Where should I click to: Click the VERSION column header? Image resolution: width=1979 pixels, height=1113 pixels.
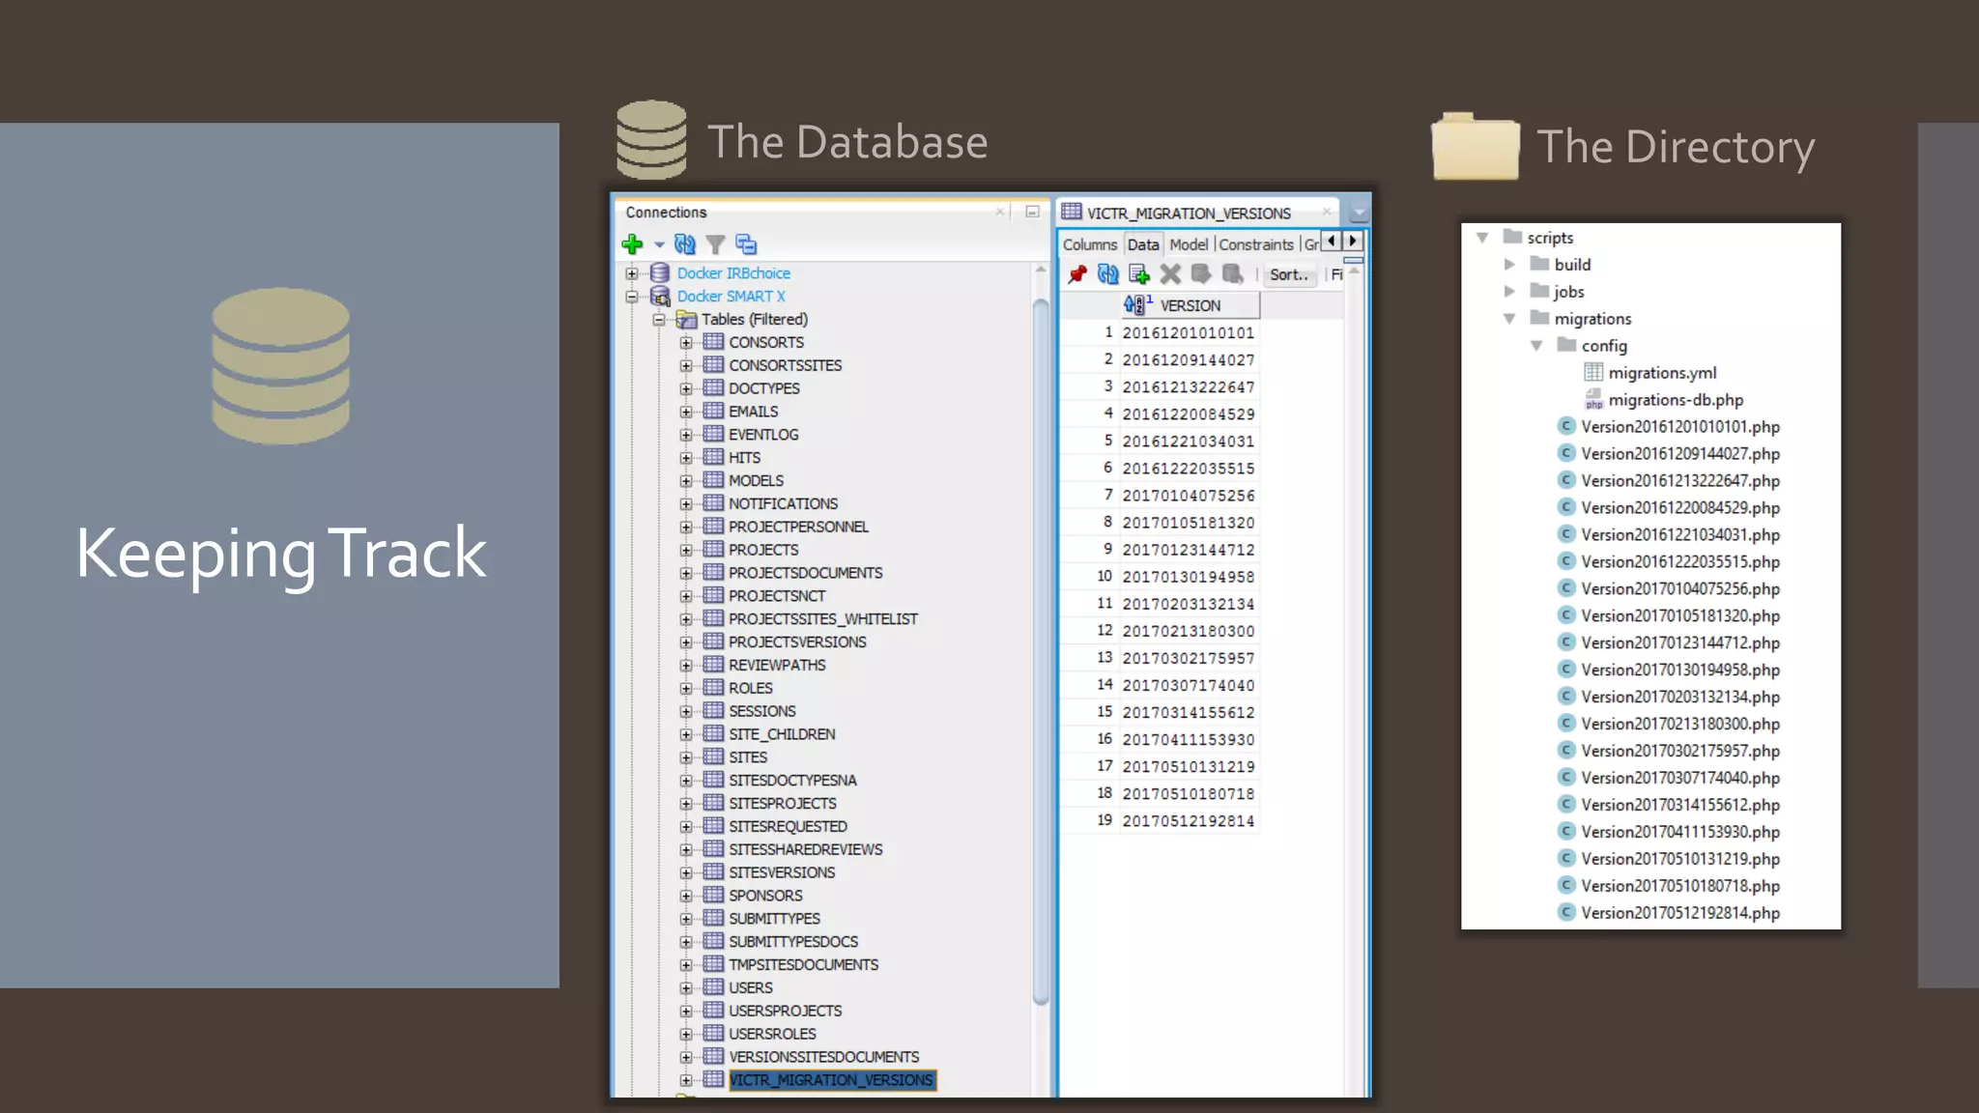pos(1190,305)
